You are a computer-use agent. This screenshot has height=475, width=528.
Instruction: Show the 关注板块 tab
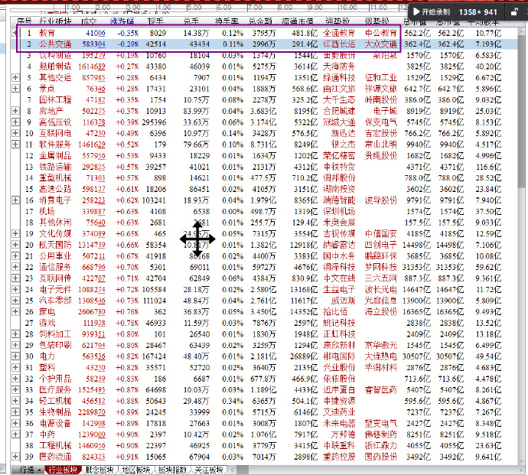coord(209,470)
